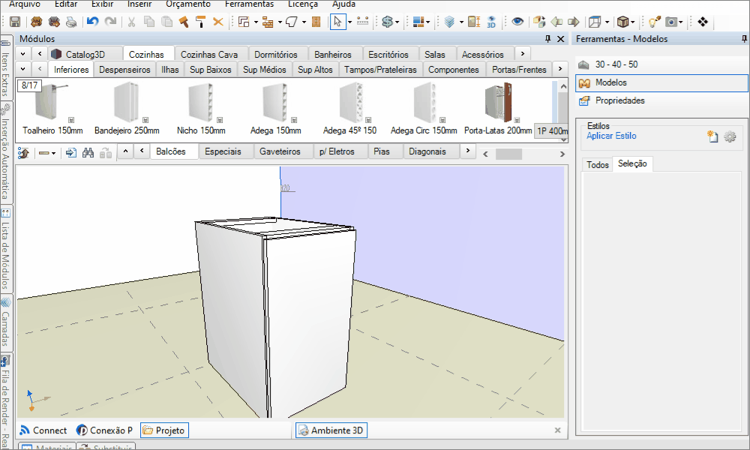Select the Sup Baixos tab
Screen dimensions: 750x450
point(211,69)
